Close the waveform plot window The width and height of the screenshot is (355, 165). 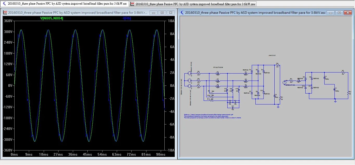pos(171,12)
